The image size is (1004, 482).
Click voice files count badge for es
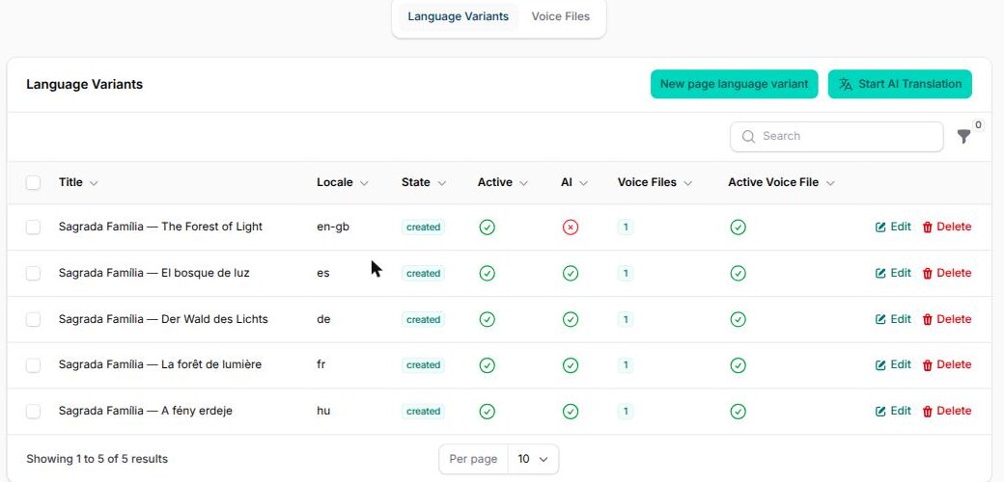(626, 274)
